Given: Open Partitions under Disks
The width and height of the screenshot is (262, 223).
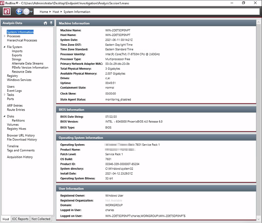Looking at the screenshot, I should point(18,120).
